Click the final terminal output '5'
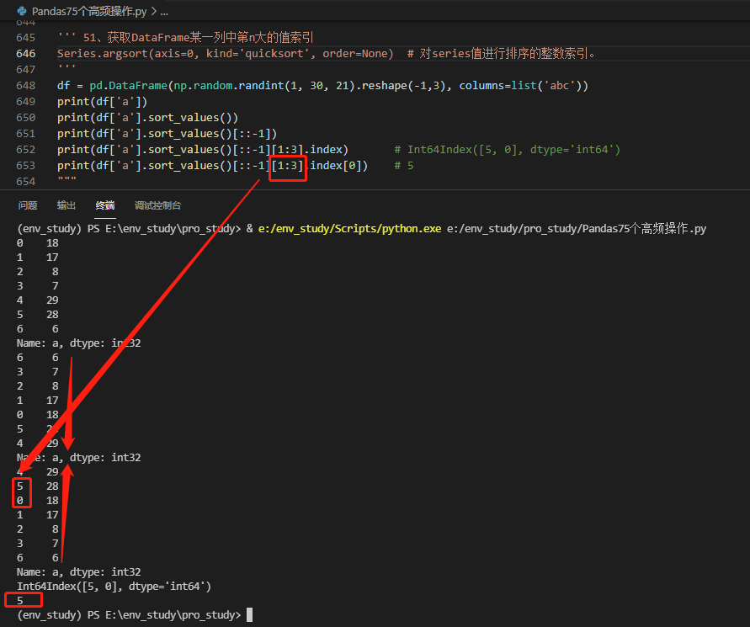750x627 pixels. click(20, 600)
